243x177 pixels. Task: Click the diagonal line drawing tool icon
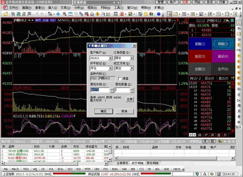(175, 14)
